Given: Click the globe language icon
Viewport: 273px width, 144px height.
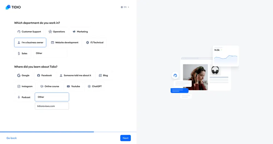Looking at the screenshot, I should 122,7.
